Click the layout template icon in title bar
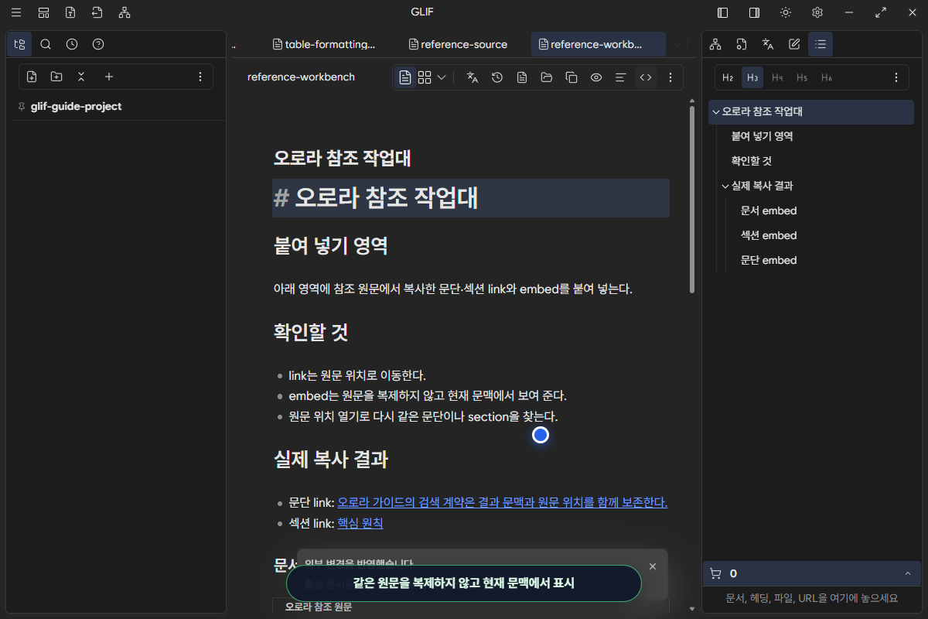Screen dimensions: 928x619 (x=43, y=12)
